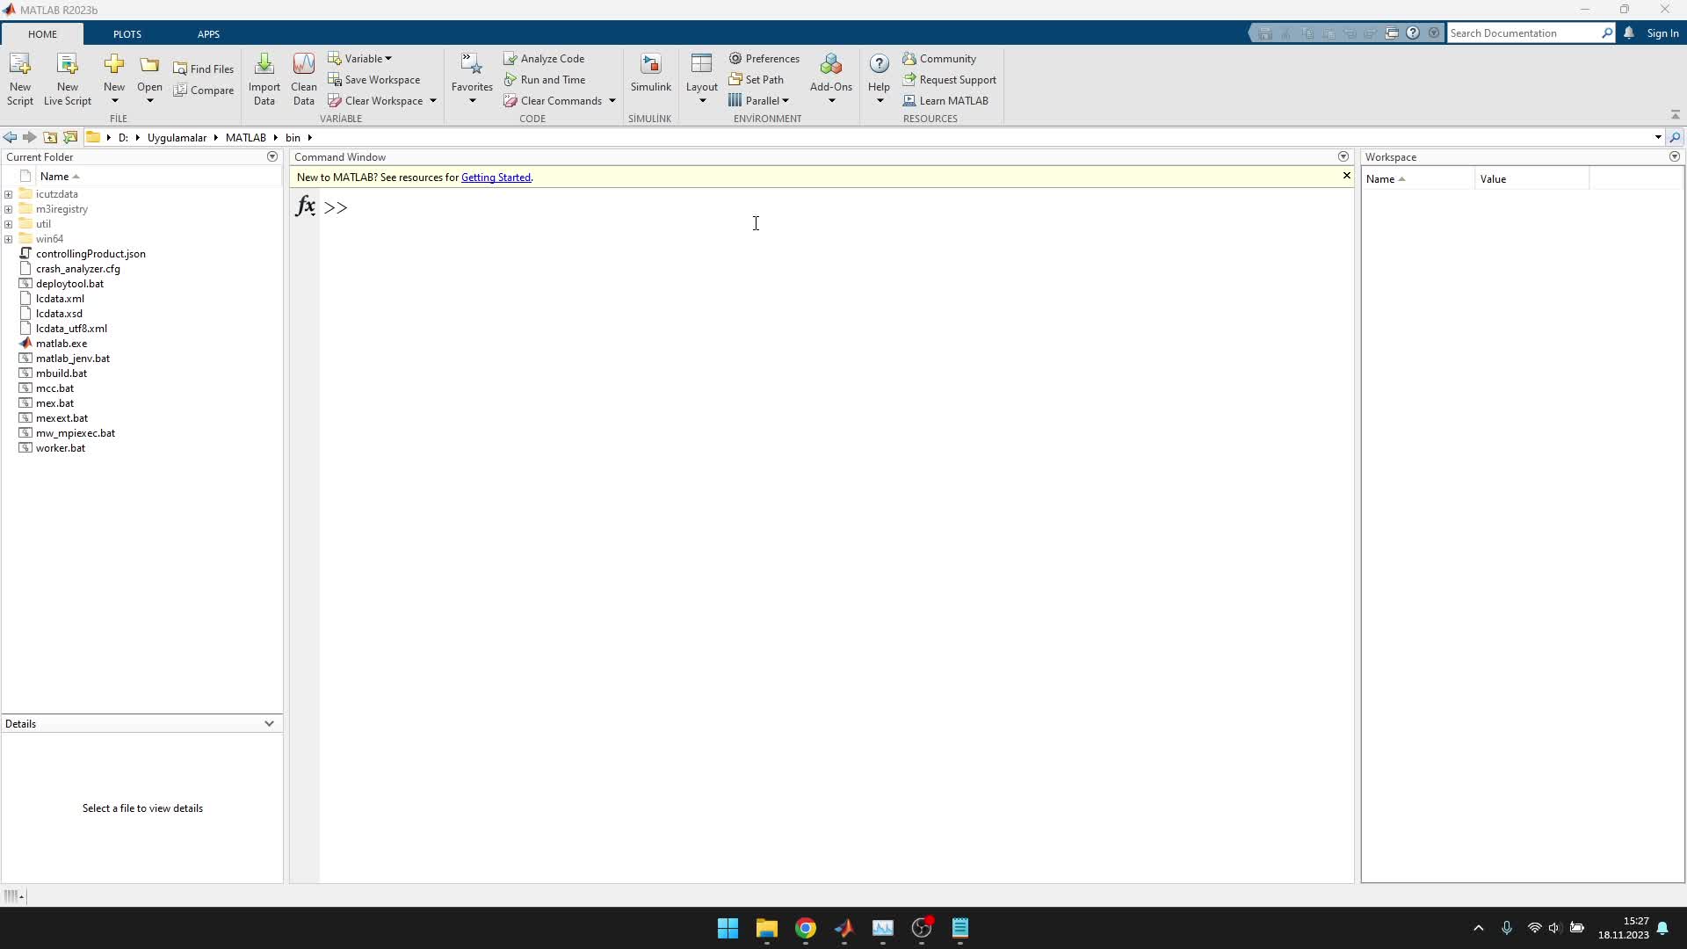1687x949 pixels.
Task: Click Learn MATLAB
Action: point(945,100)
